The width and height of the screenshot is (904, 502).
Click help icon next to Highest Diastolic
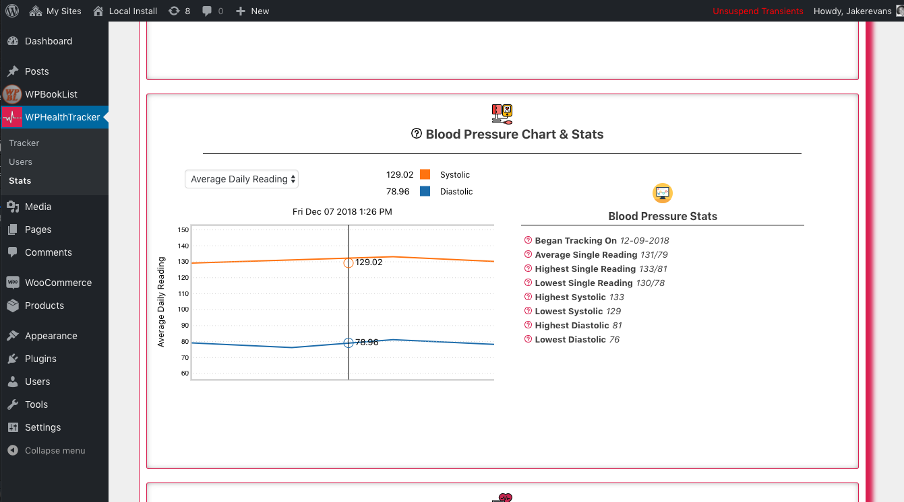click(528, 325)
